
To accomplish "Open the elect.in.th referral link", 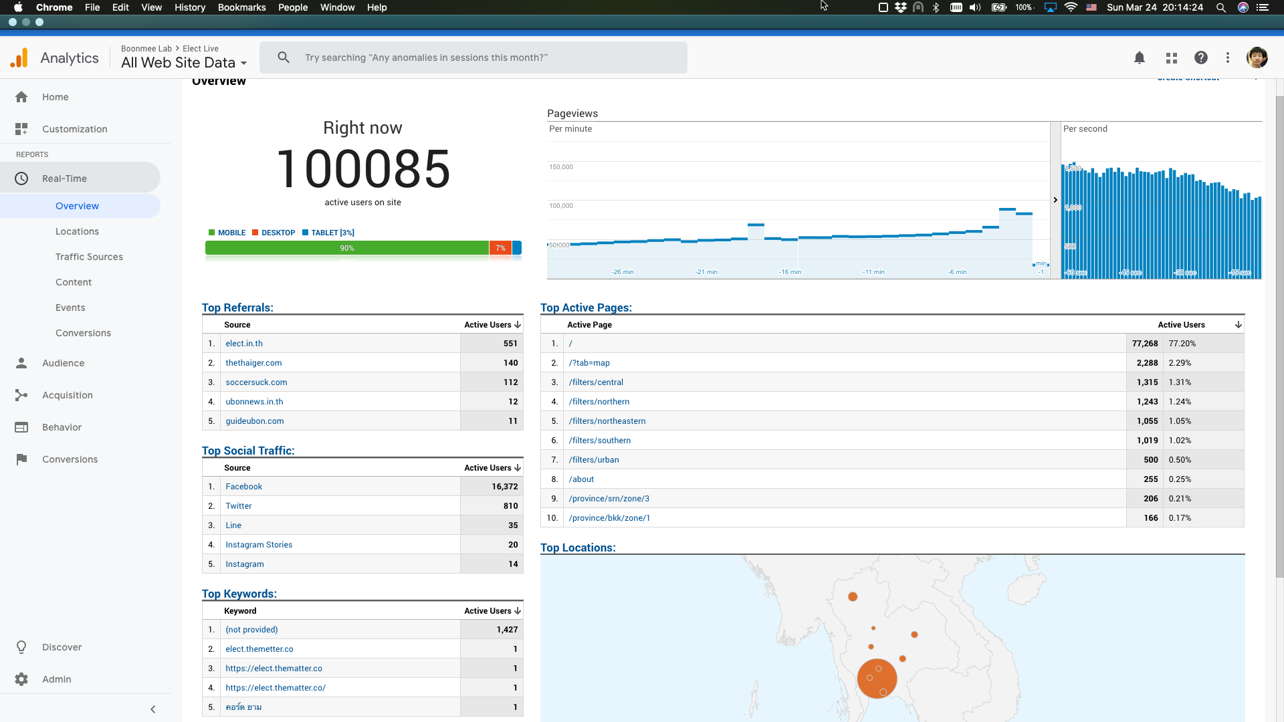I will click(244, 344).
